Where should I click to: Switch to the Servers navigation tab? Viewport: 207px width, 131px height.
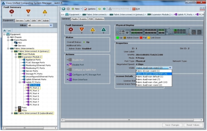[x=19, y=21]
